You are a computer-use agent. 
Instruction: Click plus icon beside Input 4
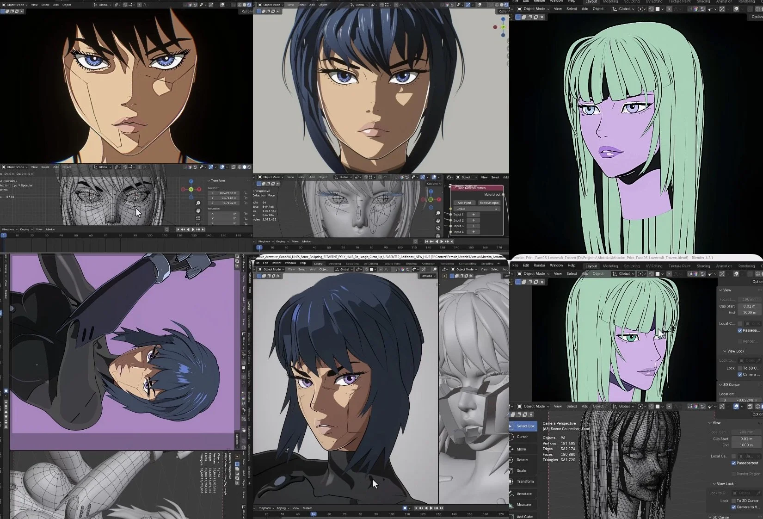click(474, 232)
